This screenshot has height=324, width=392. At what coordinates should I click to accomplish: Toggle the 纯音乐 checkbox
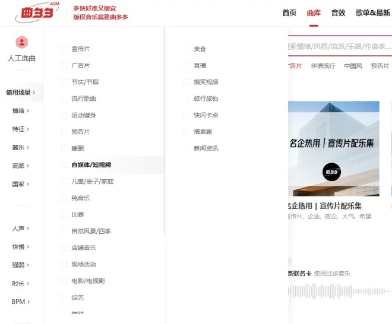point(64,198)
